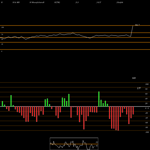
Task: Click the RSI line spike ending near 98.7
Action: [x=132, y=31]
